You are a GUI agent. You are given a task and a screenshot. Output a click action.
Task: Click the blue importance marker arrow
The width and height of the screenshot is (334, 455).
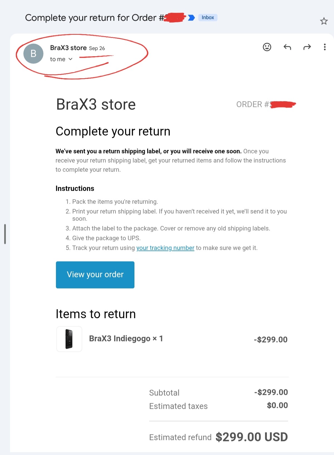click(x=191, y=18)
